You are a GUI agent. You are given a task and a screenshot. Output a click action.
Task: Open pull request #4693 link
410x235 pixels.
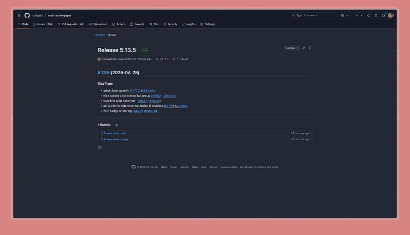pos(138,111)
